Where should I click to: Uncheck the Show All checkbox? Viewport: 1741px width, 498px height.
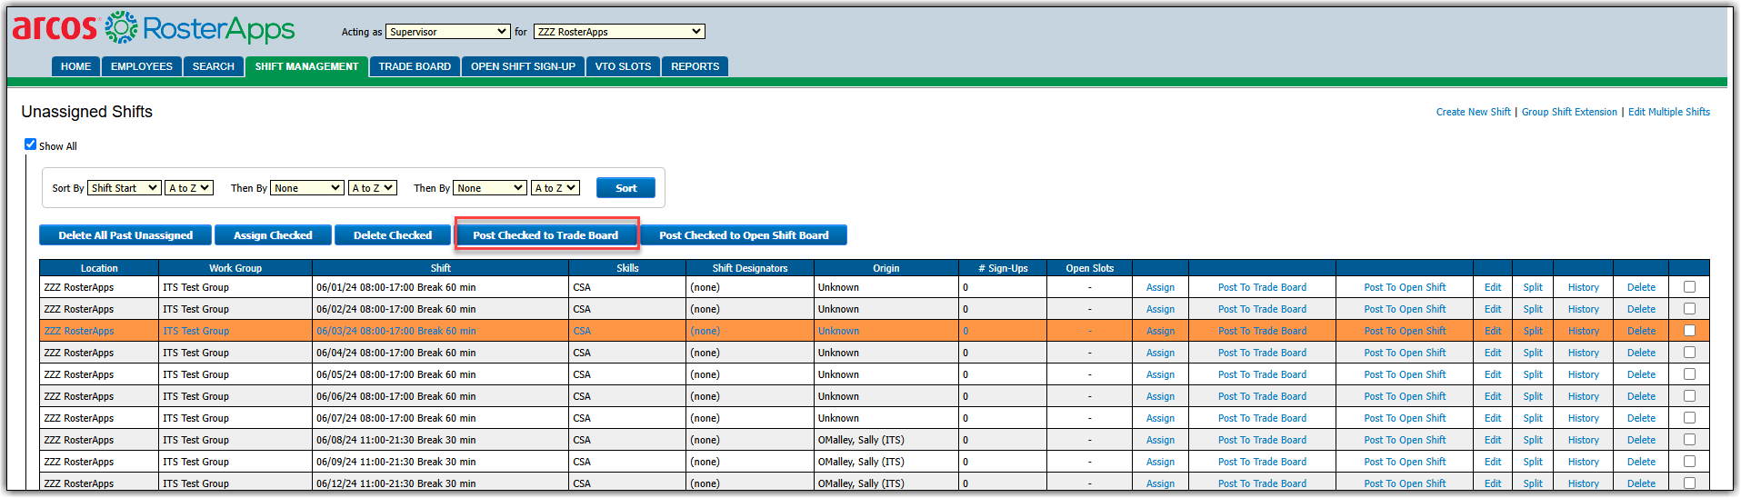30,144
